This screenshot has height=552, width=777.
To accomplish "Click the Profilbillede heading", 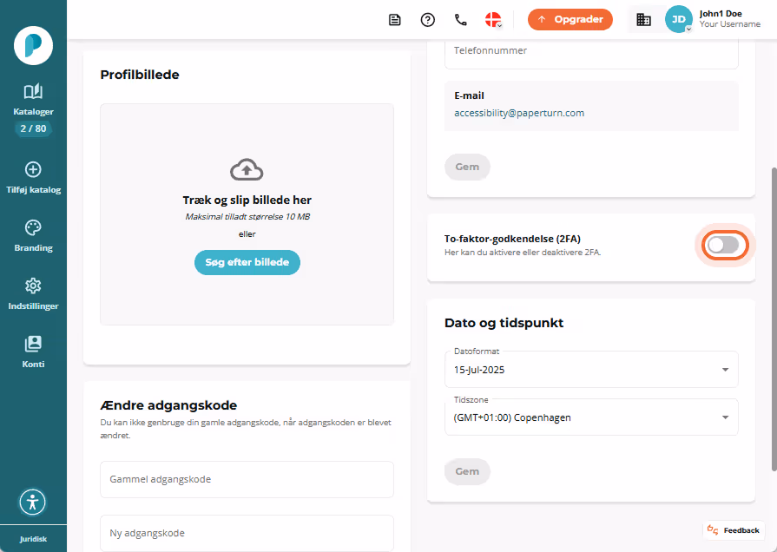I will click(x=140, y=75).
